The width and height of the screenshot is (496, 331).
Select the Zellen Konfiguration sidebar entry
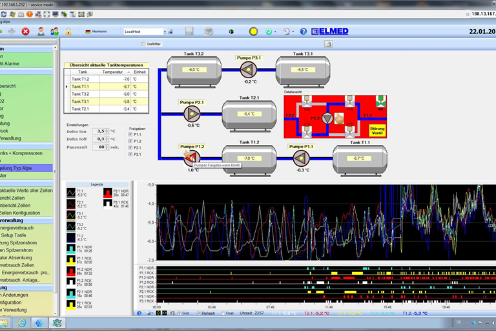pyautogui.click(x=19, y=213)
